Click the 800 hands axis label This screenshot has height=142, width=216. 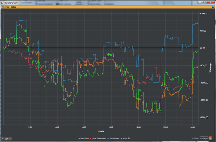(111, 127)
